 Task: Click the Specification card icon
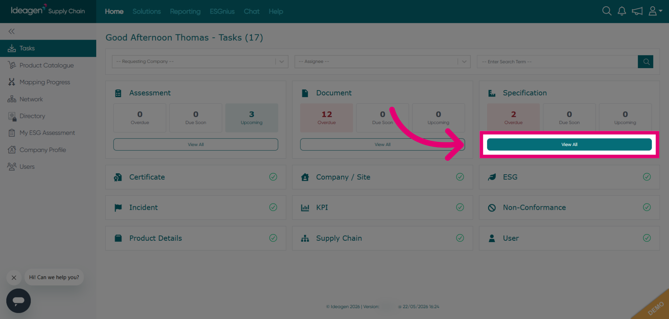(x=492, y=93)
